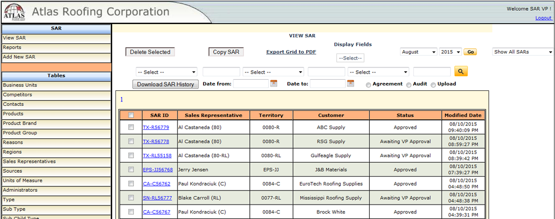
Task: Click Export Grid to PDF link
Action: 291,52
